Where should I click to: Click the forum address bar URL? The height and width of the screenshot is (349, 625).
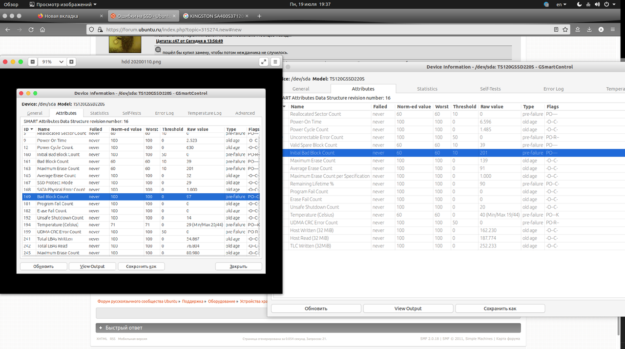click(x=174, y=30)
